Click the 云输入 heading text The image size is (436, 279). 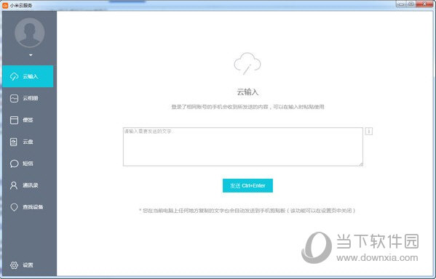pos(247,92)
